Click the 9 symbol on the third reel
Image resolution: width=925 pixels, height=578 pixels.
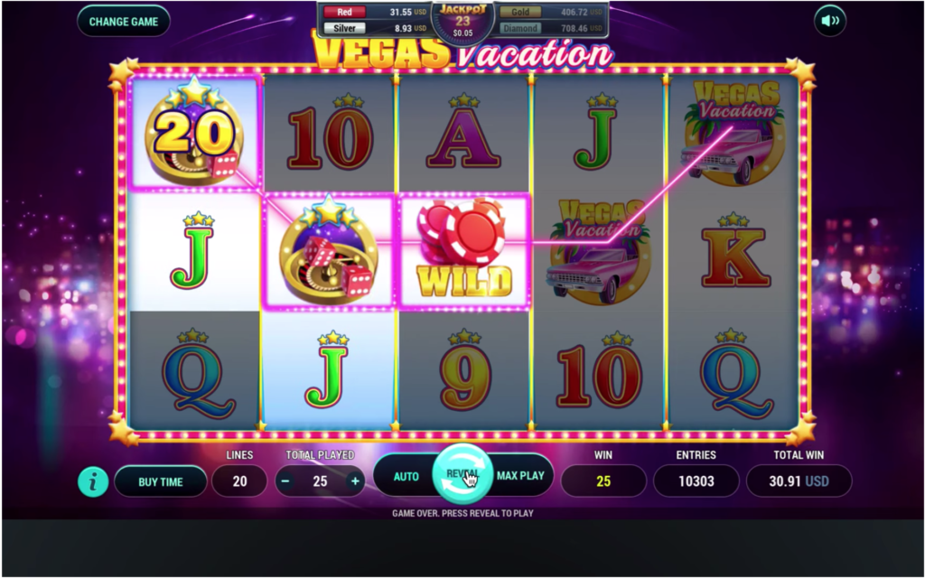(x=465, y=371)
